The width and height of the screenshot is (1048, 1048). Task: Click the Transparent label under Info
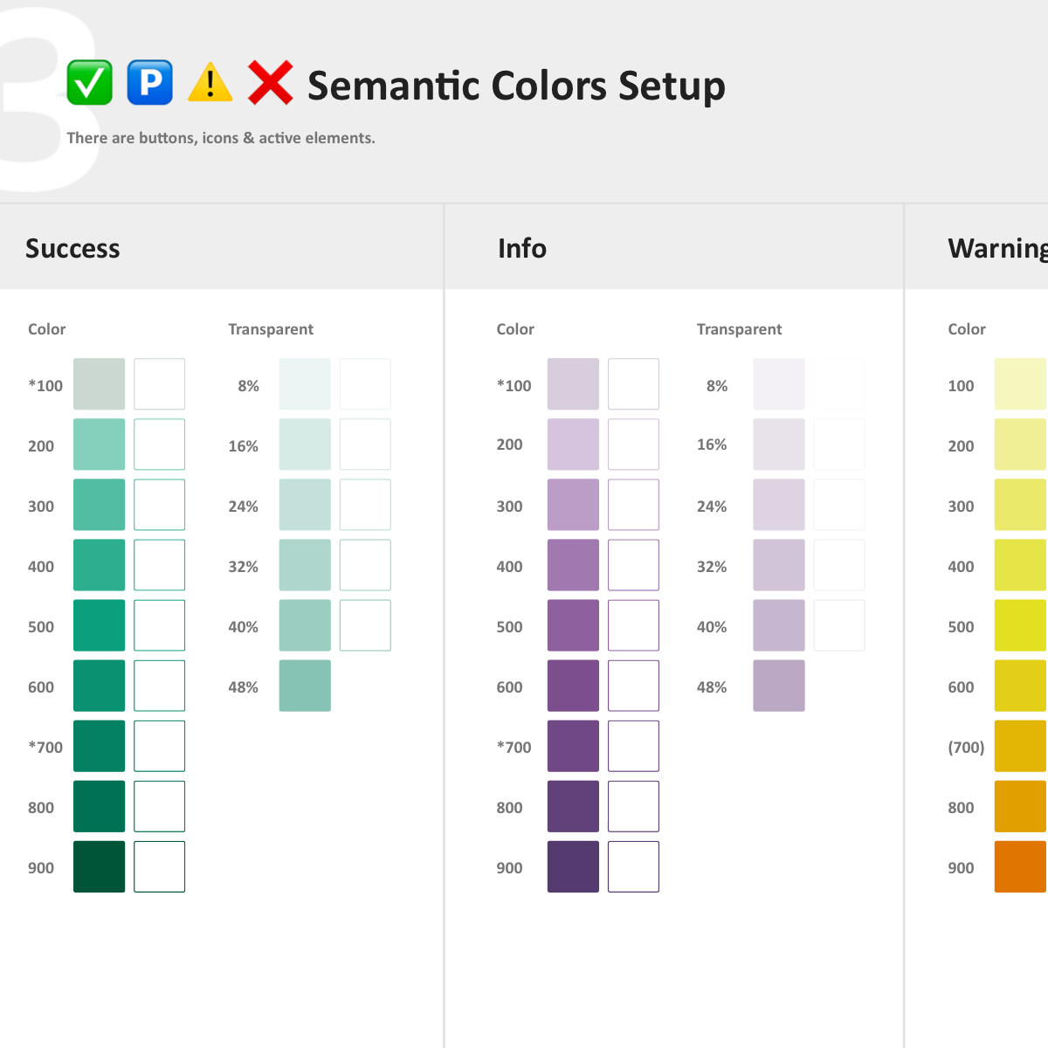pyautogui.click(x=739, y=329)
